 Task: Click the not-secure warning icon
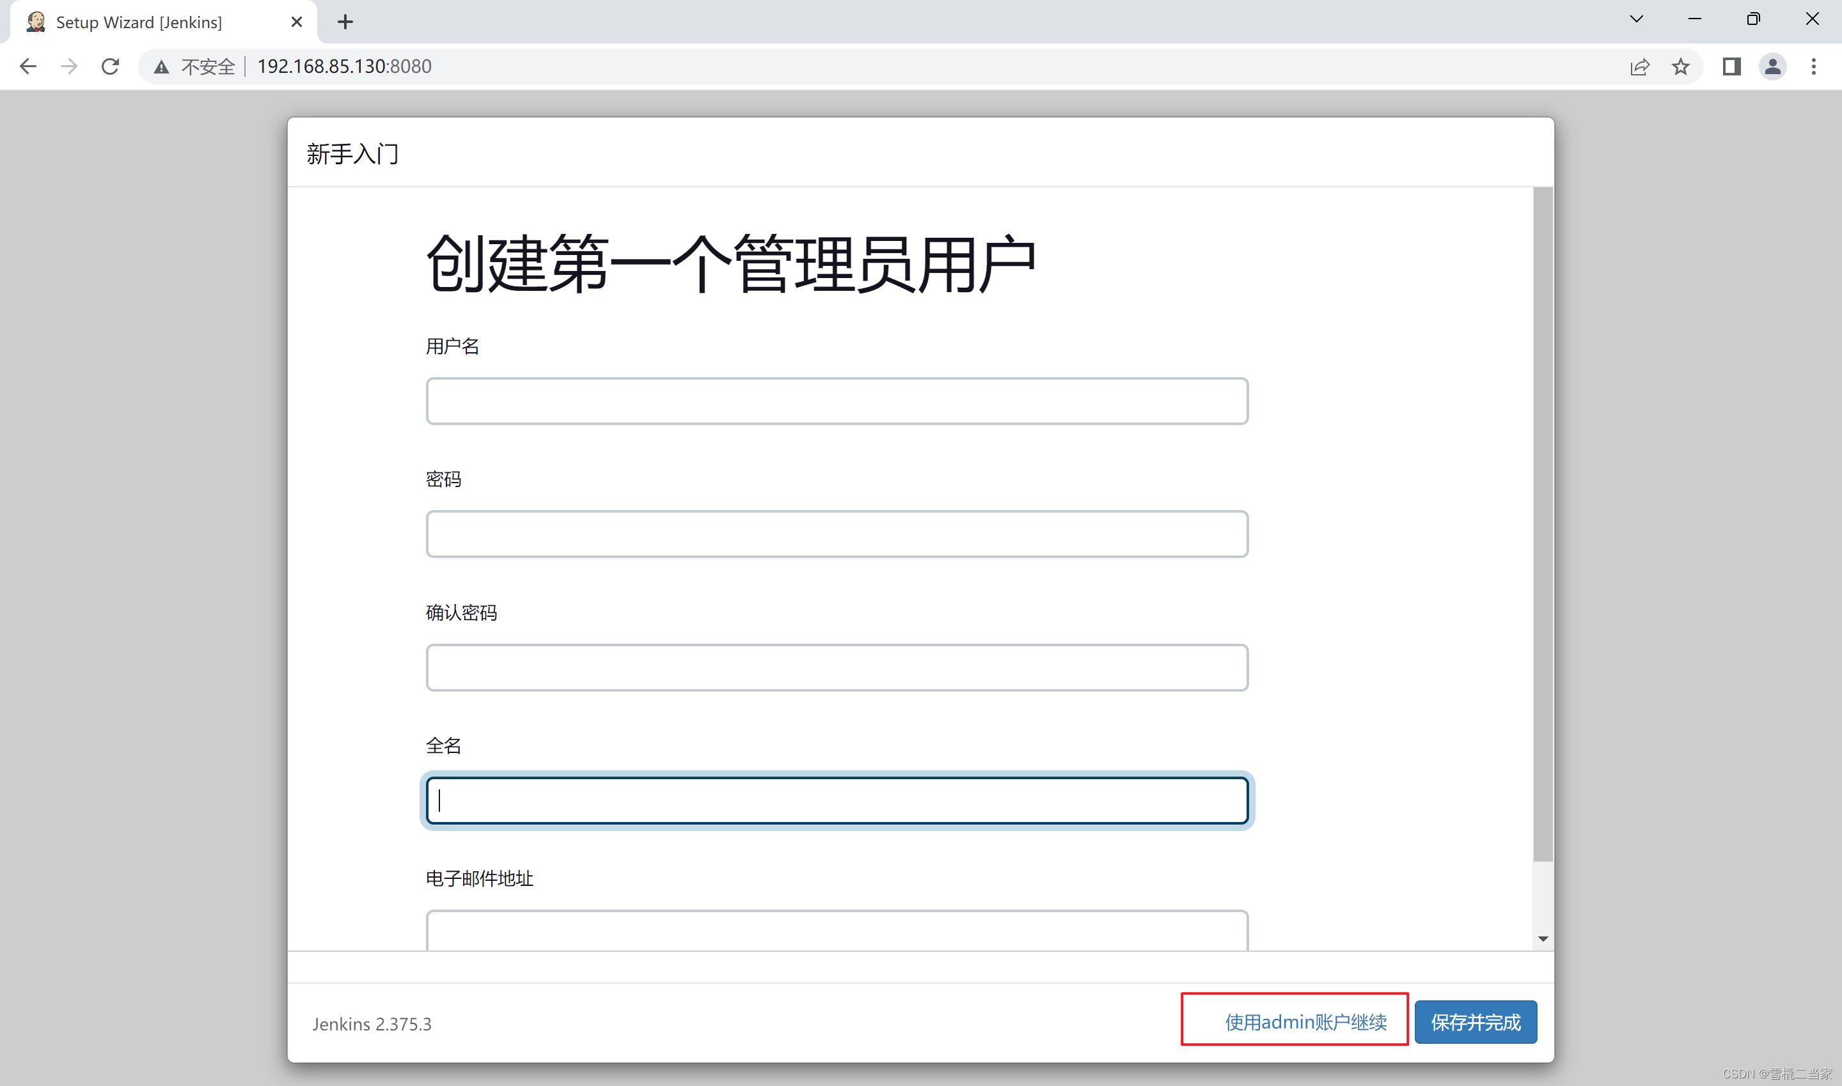[x=161, y=67]
